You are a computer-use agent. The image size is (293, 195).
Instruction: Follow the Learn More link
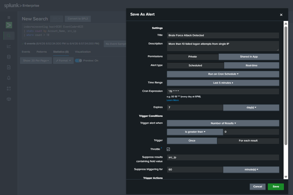pyautogui.click(x=173, y=100)
